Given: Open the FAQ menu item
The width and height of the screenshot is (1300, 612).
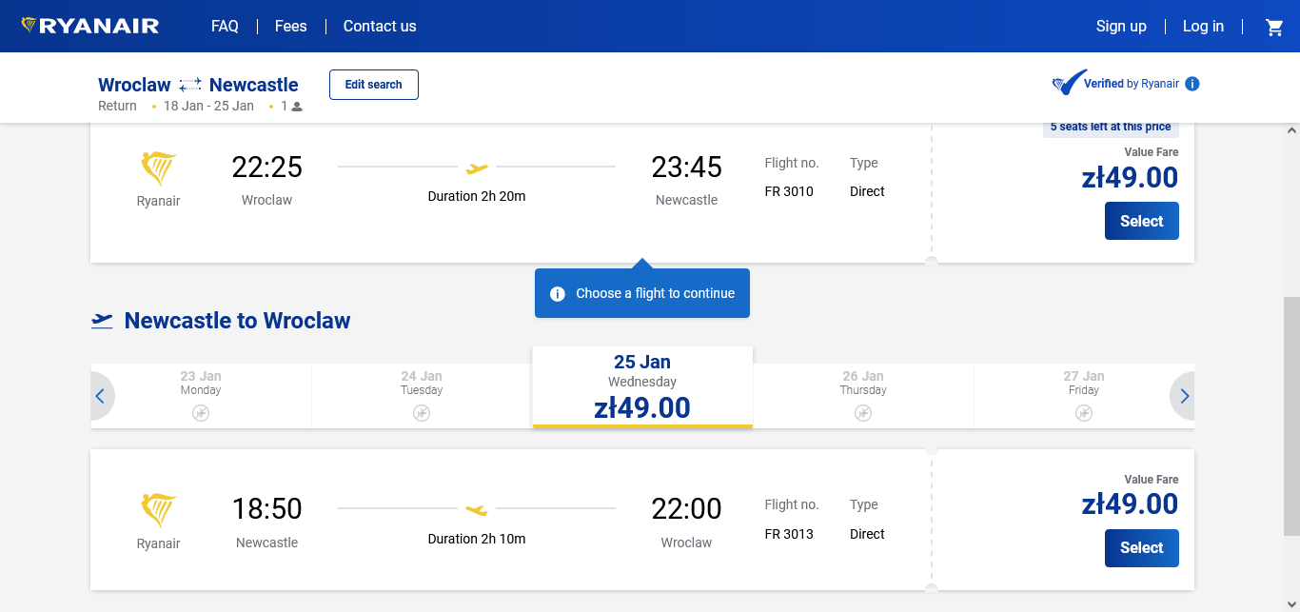Looking at the screenshot, I should 225,27.
